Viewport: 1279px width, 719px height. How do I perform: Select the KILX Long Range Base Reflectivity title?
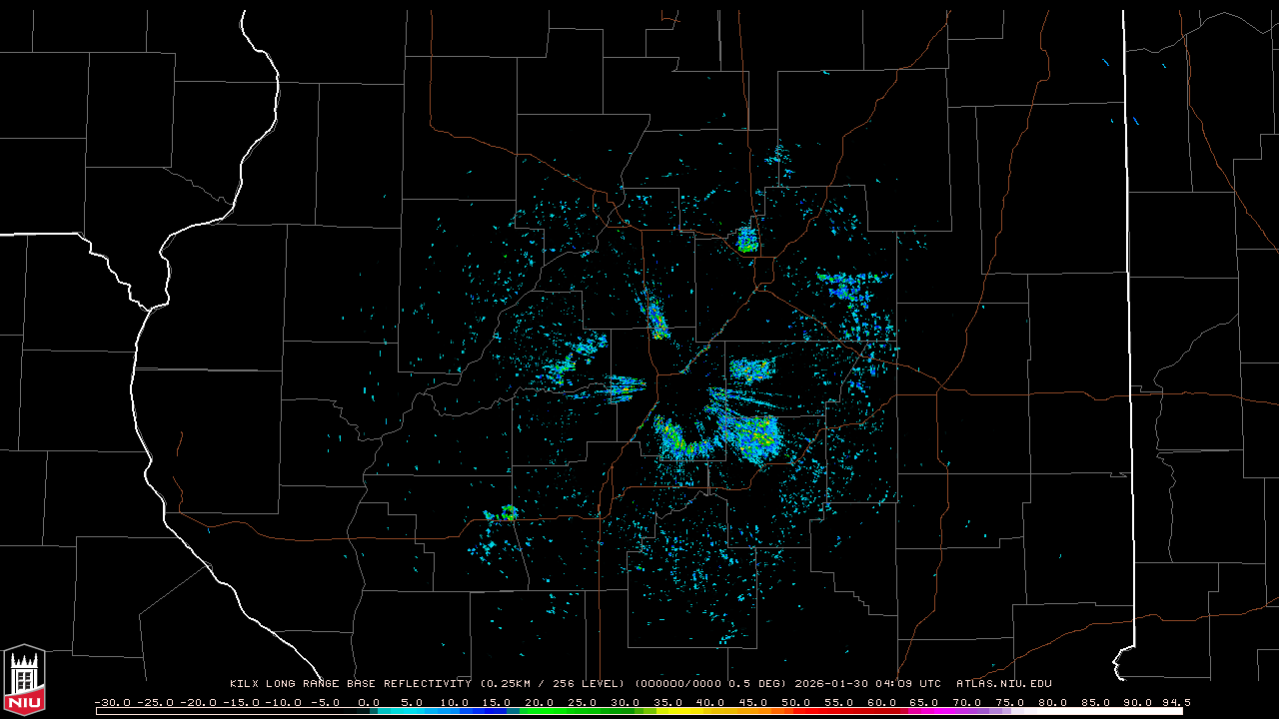[350, 684]
